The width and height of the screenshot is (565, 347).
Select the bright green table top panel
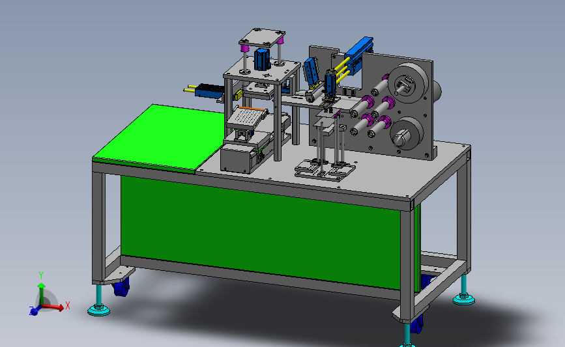[158, 139]
